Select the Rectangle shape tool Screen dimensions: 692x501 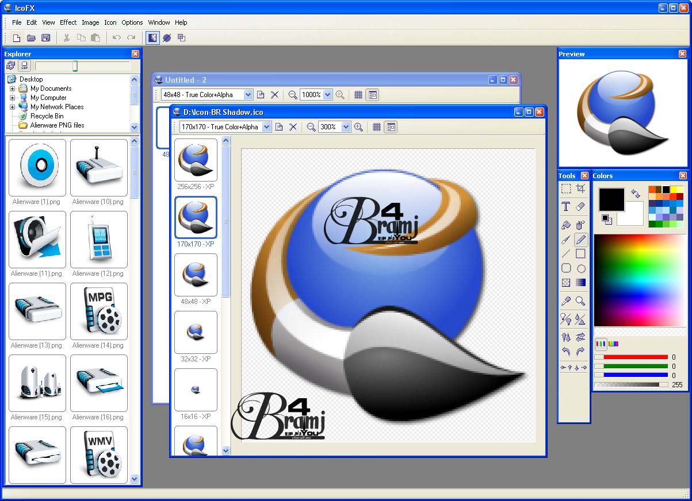pyautogui.click(x=580, y=253)
